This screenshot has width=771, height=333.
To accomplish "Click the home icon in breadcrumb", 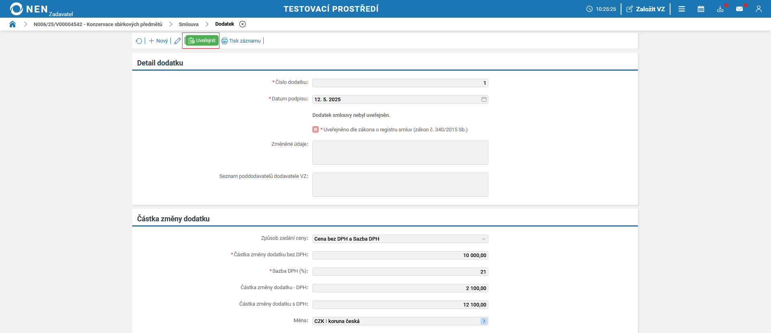I will point(12,24).
